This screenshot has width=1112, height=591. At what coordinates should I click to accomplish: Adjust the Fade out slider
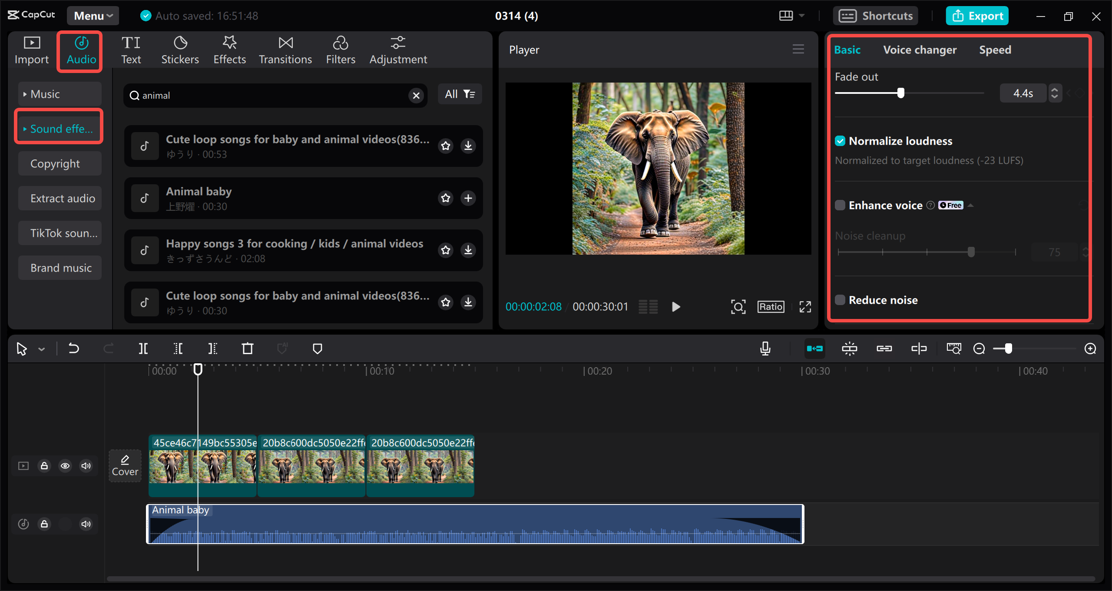click(x=902, y=93)
